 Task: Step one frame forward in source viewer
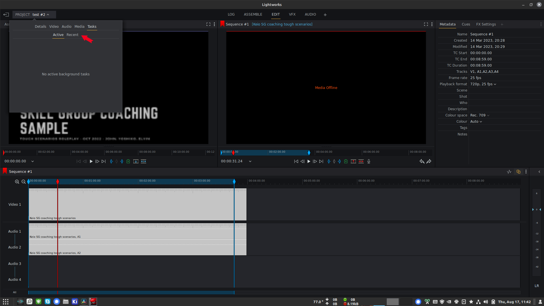pyautogui.click(x=97, y=161)
